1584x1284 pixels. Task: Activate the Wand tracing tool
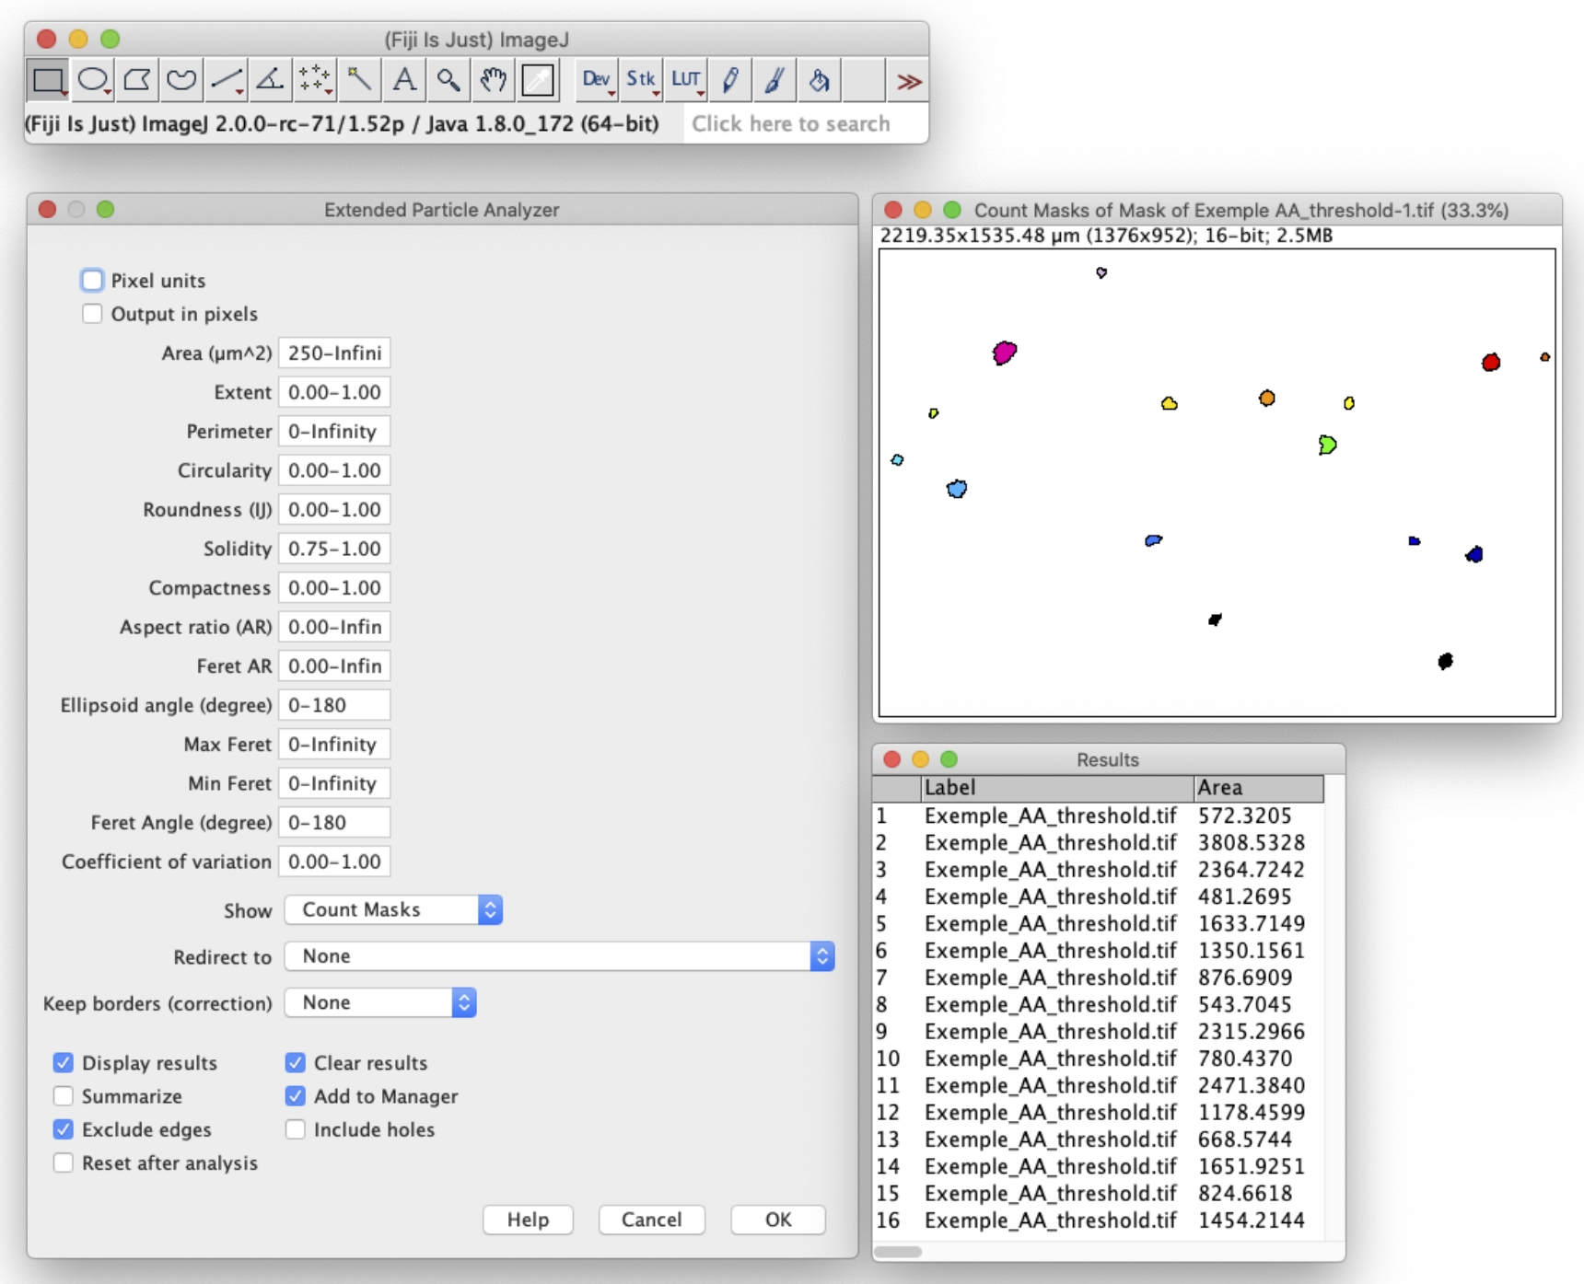[359, 81]
